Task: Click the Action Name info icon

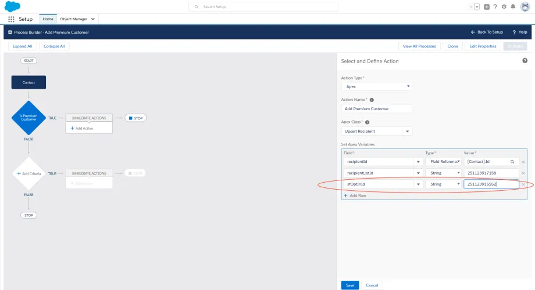Action: pyautogui.click(x=372, y=100)
